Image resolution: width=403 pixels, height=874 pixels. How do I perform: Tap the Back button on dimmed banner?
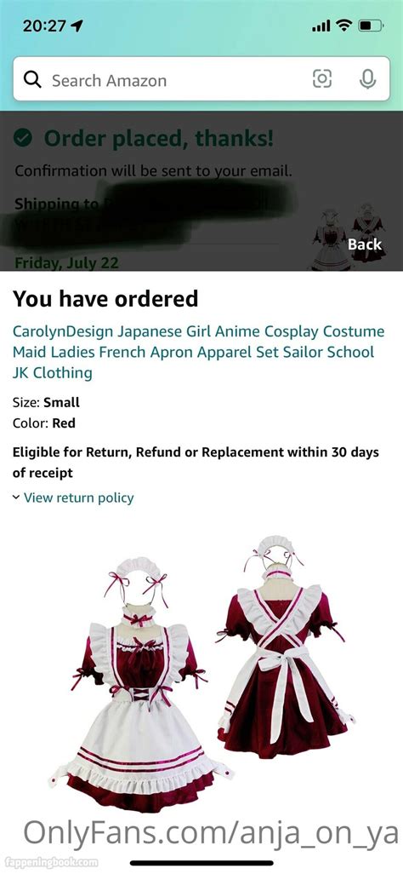click(x=365, y=244)
